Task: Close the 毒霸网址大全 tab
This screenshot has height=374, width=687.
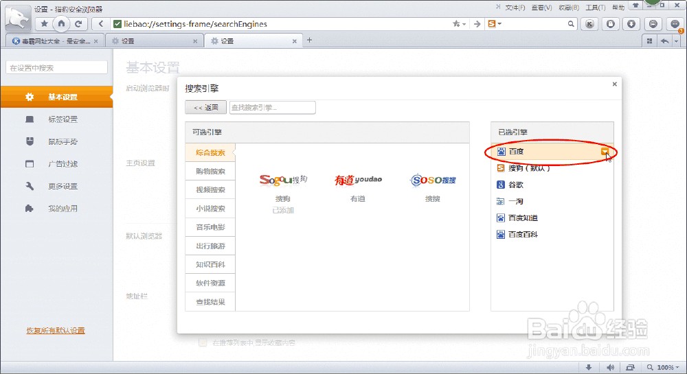Action: (96, 41)
